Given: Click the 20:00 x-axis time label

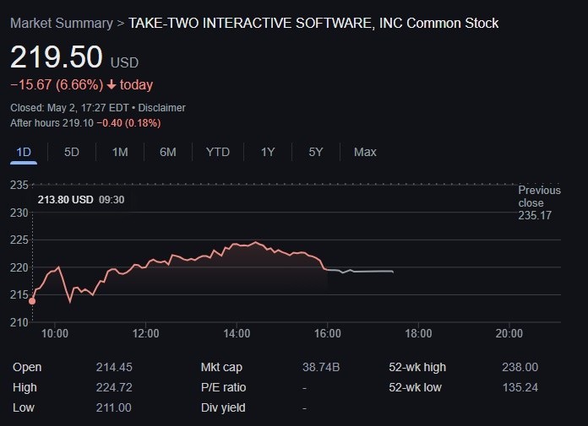Looking at the screenshot, I should pos(509,333).
